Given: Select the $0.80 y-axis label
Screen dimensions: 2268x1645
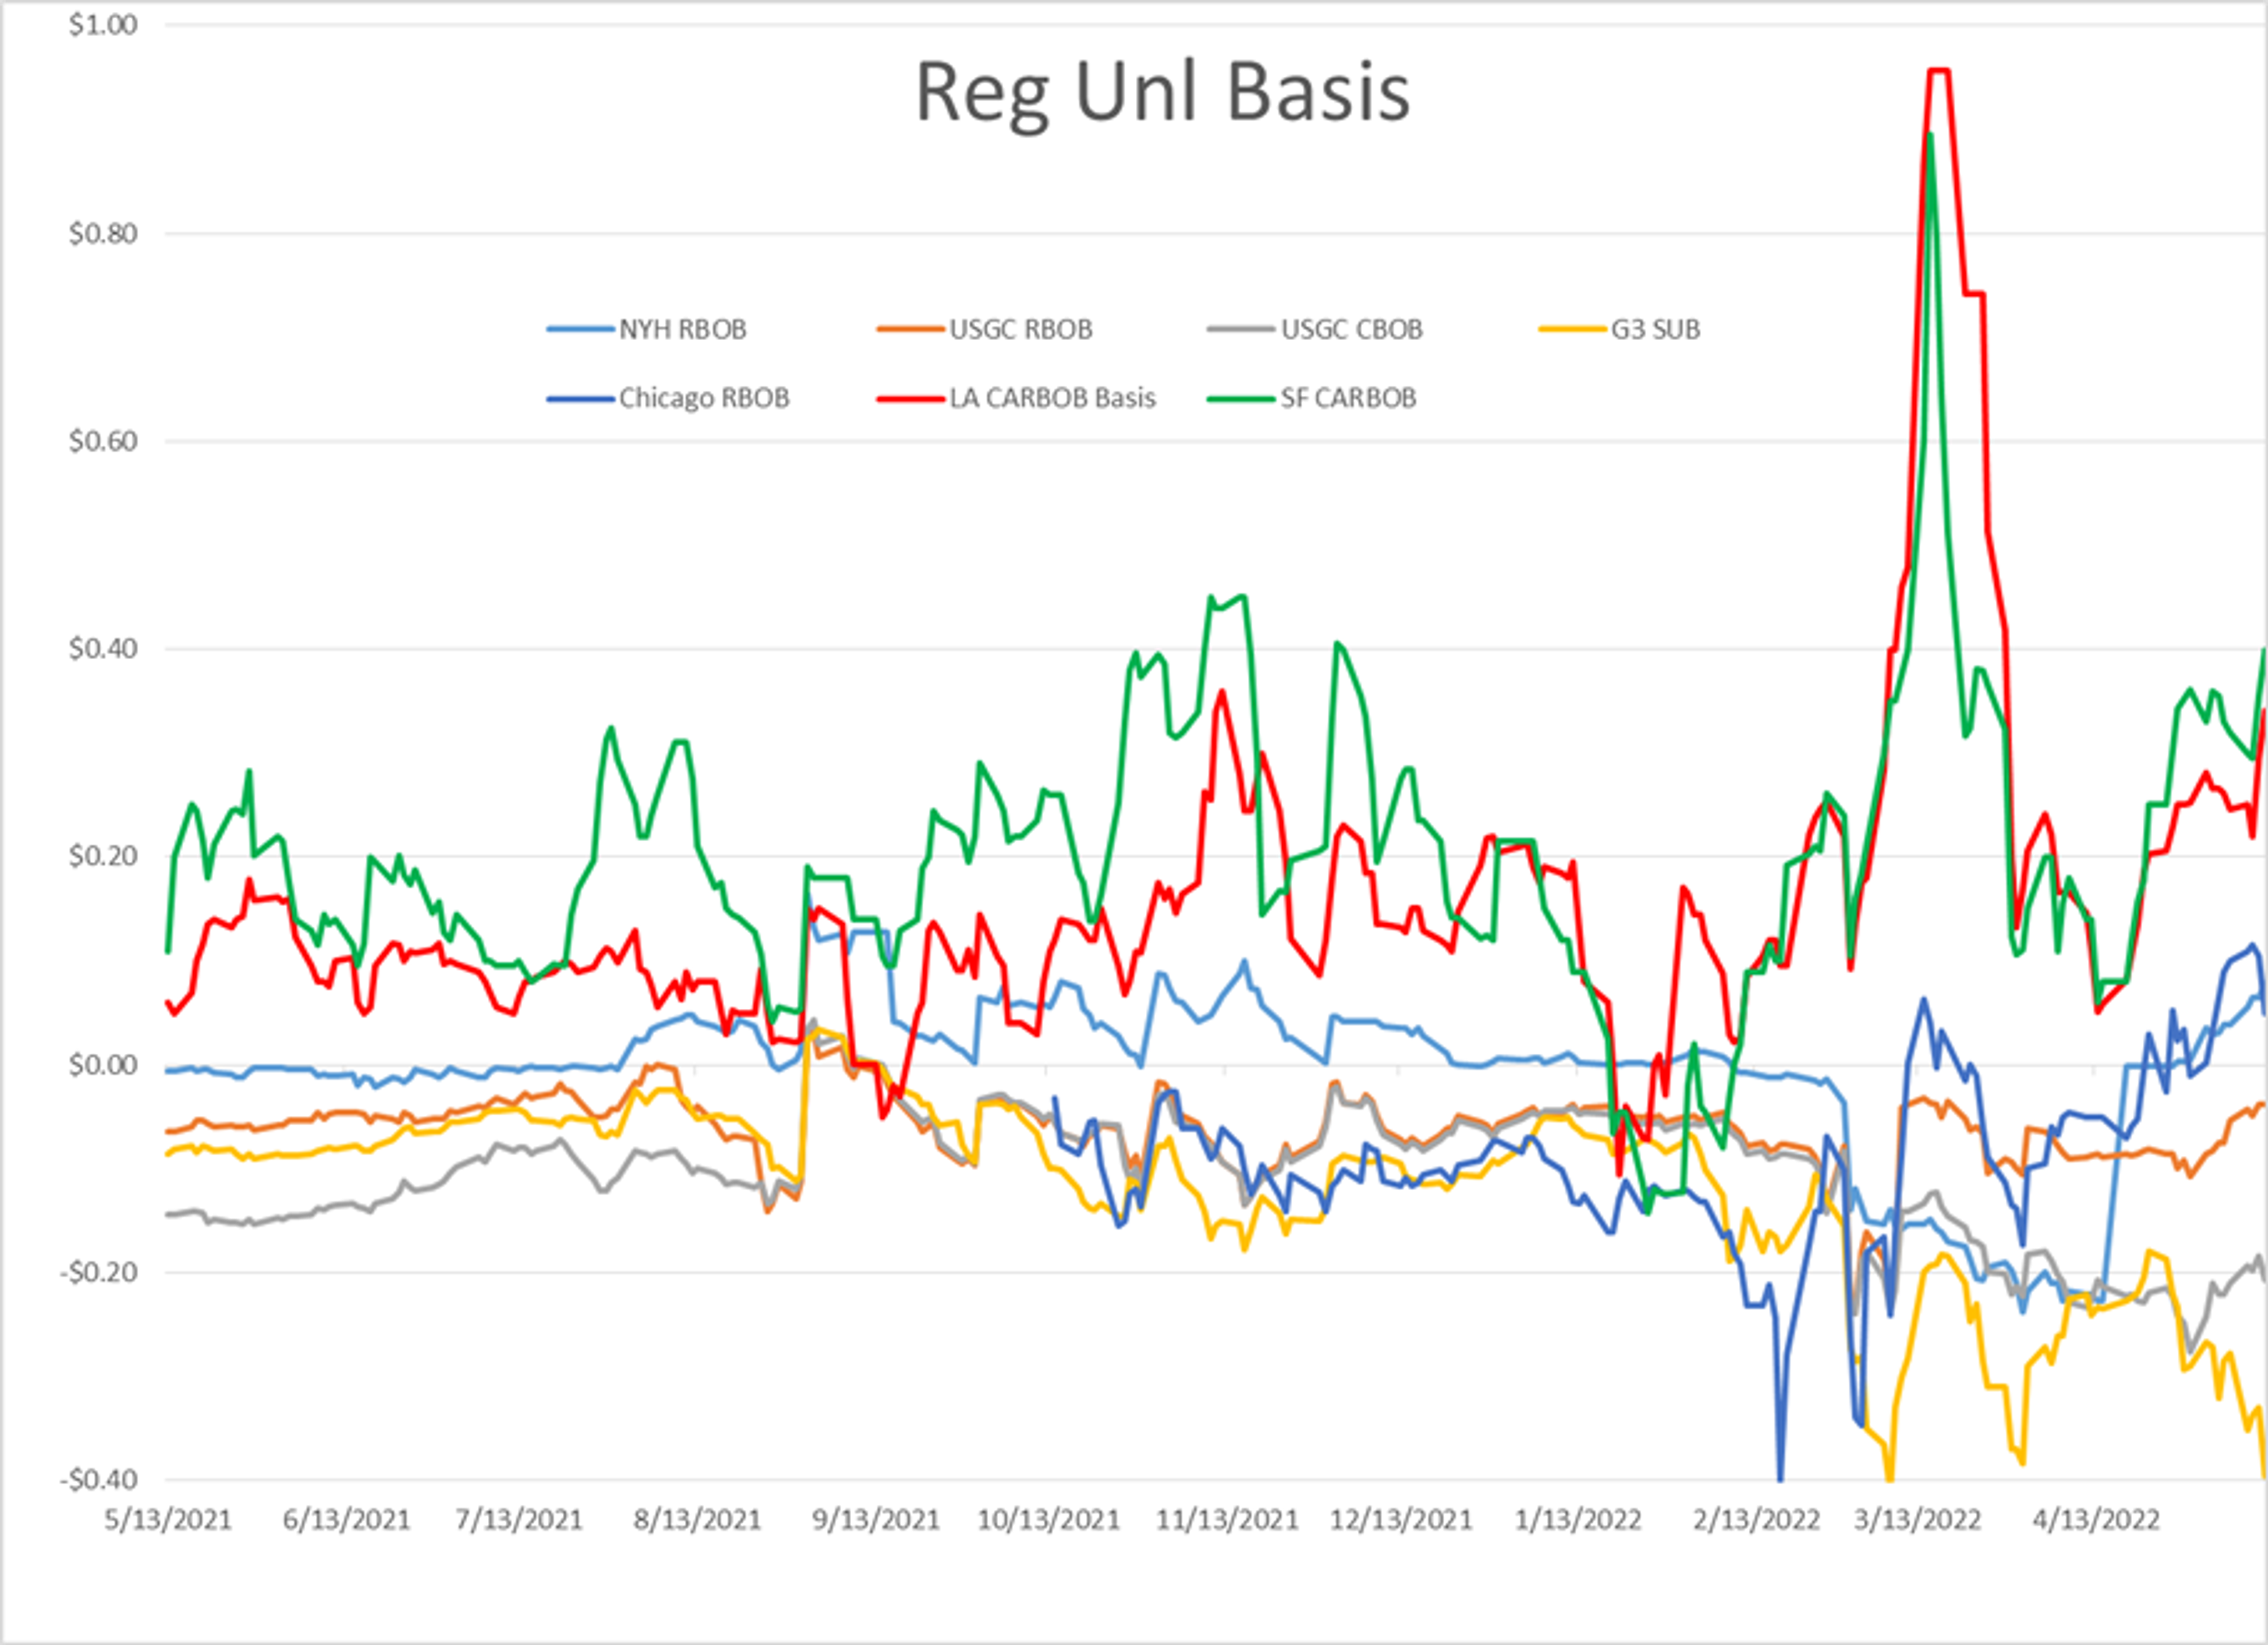Looking at the screenshot, I should [103, 233].
